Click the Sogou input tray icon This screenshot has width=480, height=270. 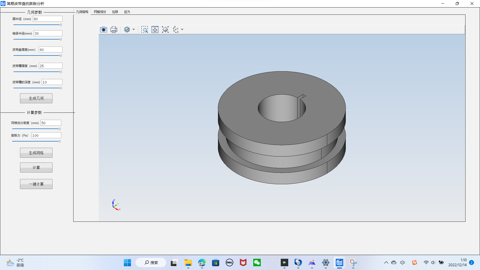tap(414, 262)
